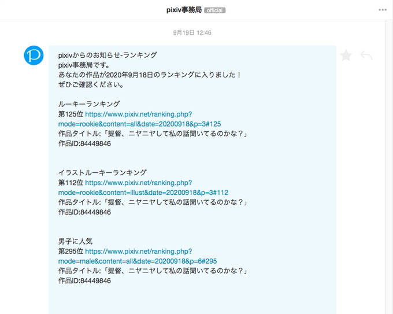Open the three-dot more options menu
The width and height of the screenshot is (393, 314).
tap(383, 10)
